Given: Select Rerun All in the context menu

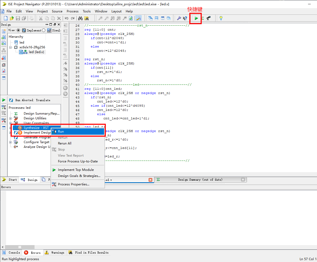Looking at the screenshot, I should coord(65,143).
